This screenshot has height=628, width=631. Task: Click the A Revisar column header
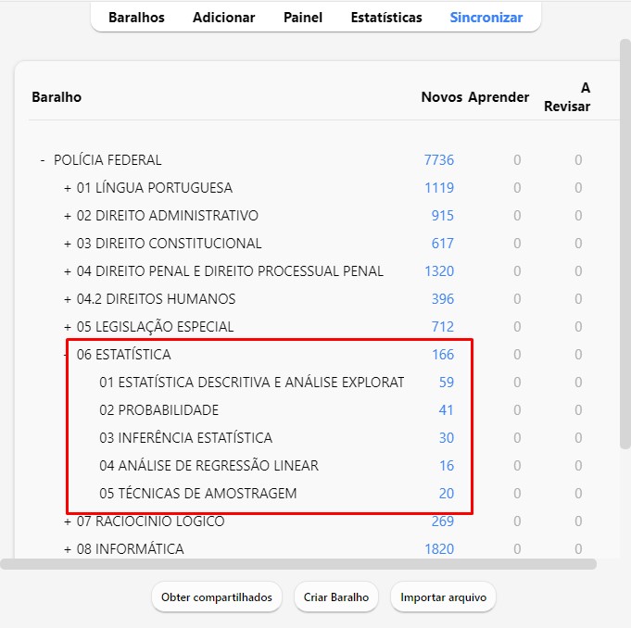click(x=567, y=97)
